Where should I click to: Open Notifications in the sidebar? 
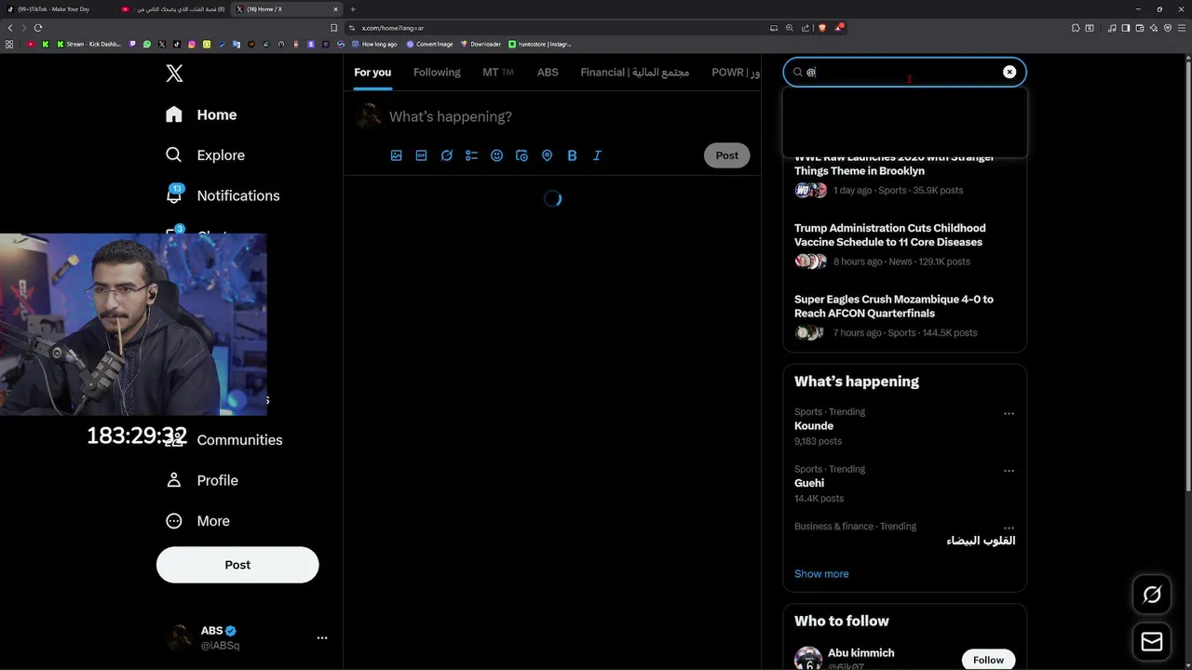222,195
